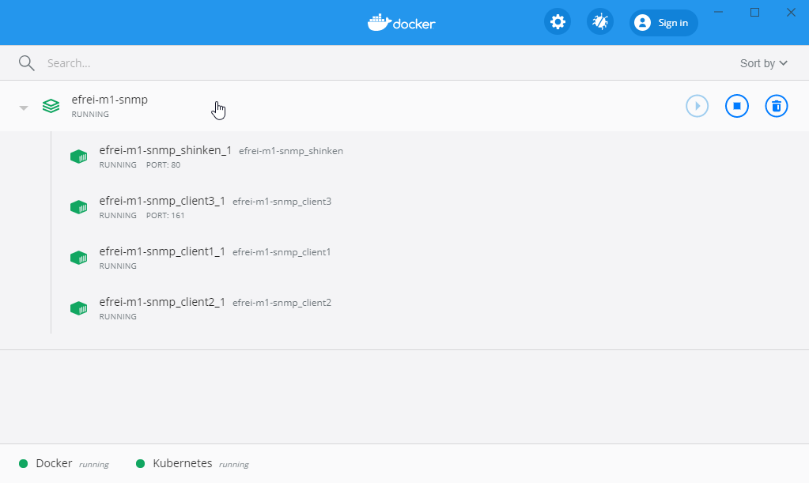Click the shinken_1 container icon
Screen dimensions: 809x483
tap(79, 157)
